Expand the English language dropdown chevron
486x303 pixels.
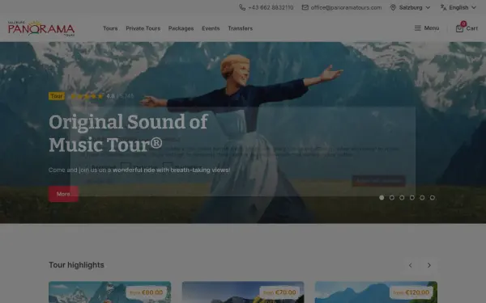[x=474, y=7]
